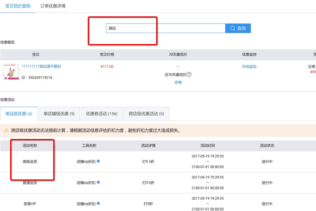This screenshot has height=211, width=316.
Task: Open the 订单优惠详情 tab
Action: [x=53, y=6]
